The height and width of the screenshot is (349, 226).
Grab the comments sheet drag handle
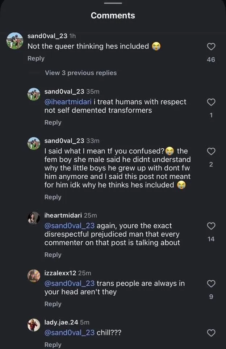pos(113,3)
